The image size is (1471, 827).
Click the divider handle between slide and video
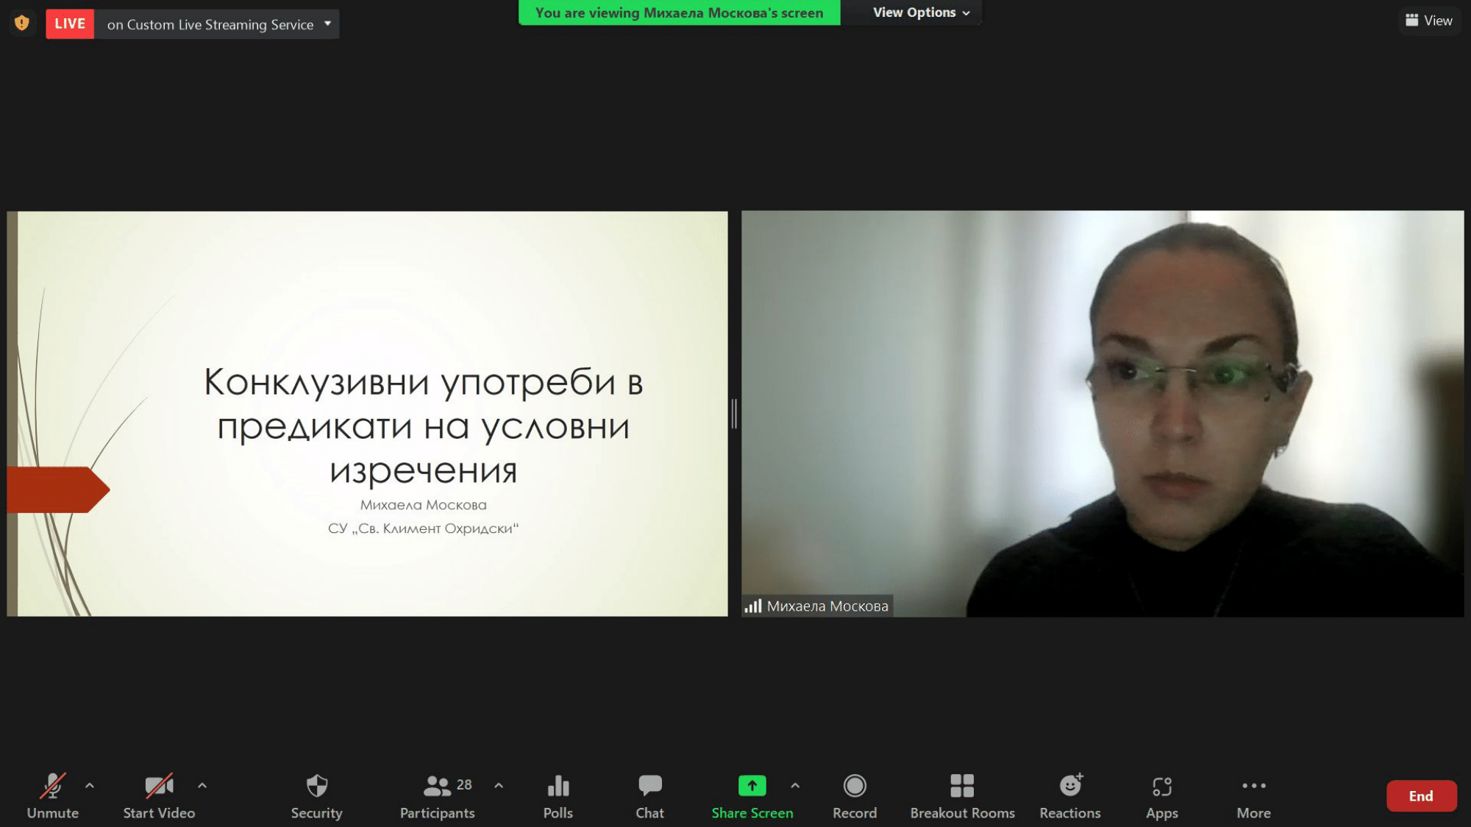tap(734, 414)
